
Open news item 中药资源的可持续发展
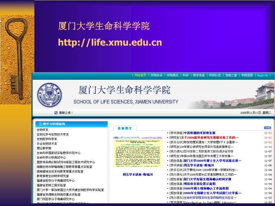pos(200,133)
